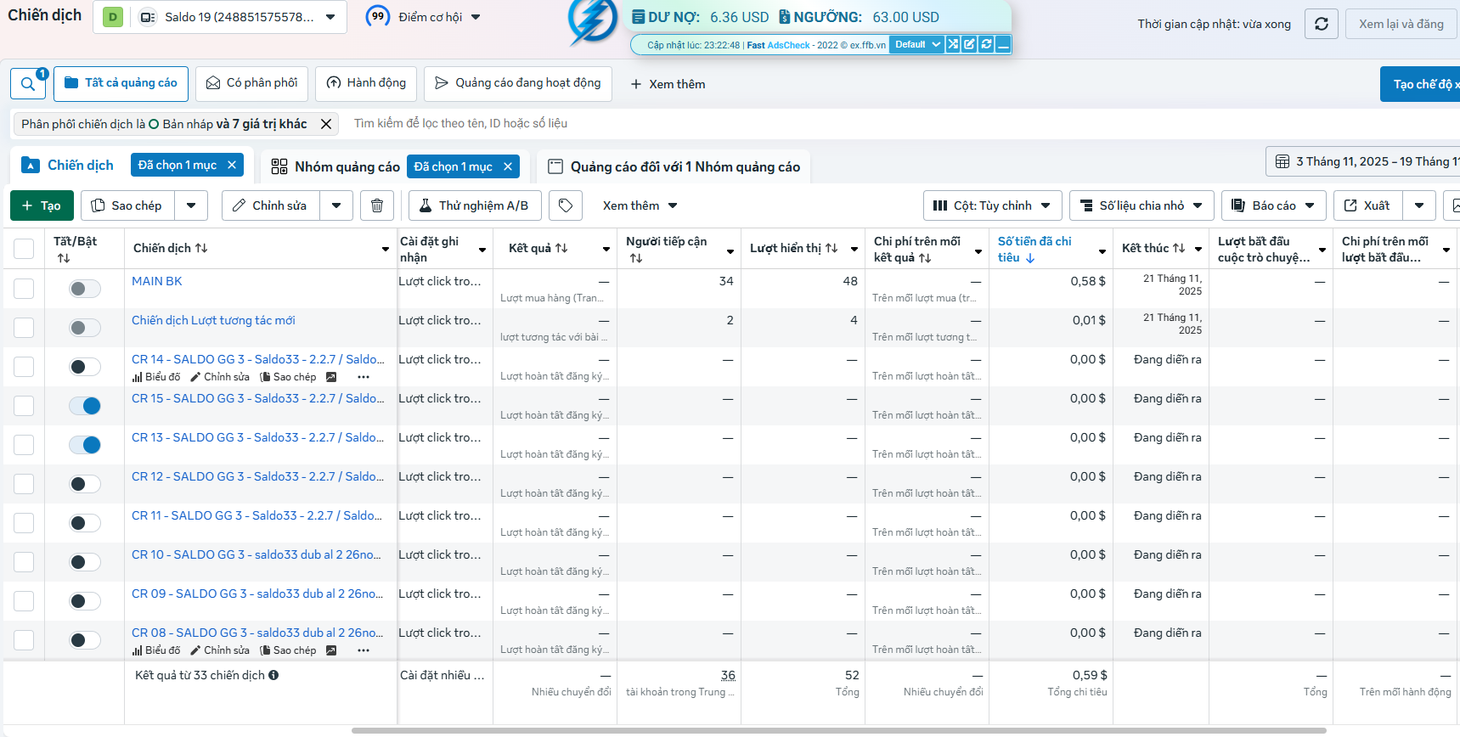Click the green Tạo button
The image size is (1460, 737).
coord(42,205)
